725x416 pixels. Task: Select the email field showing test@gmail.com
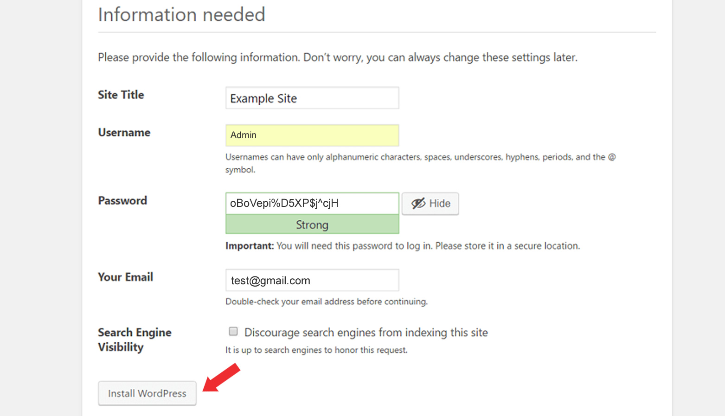click(x=312, y=280)
